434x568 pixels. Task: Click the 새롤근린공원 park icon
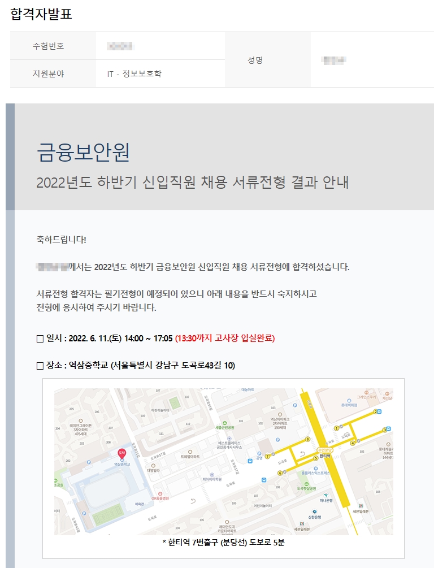[x=224, y=423]
